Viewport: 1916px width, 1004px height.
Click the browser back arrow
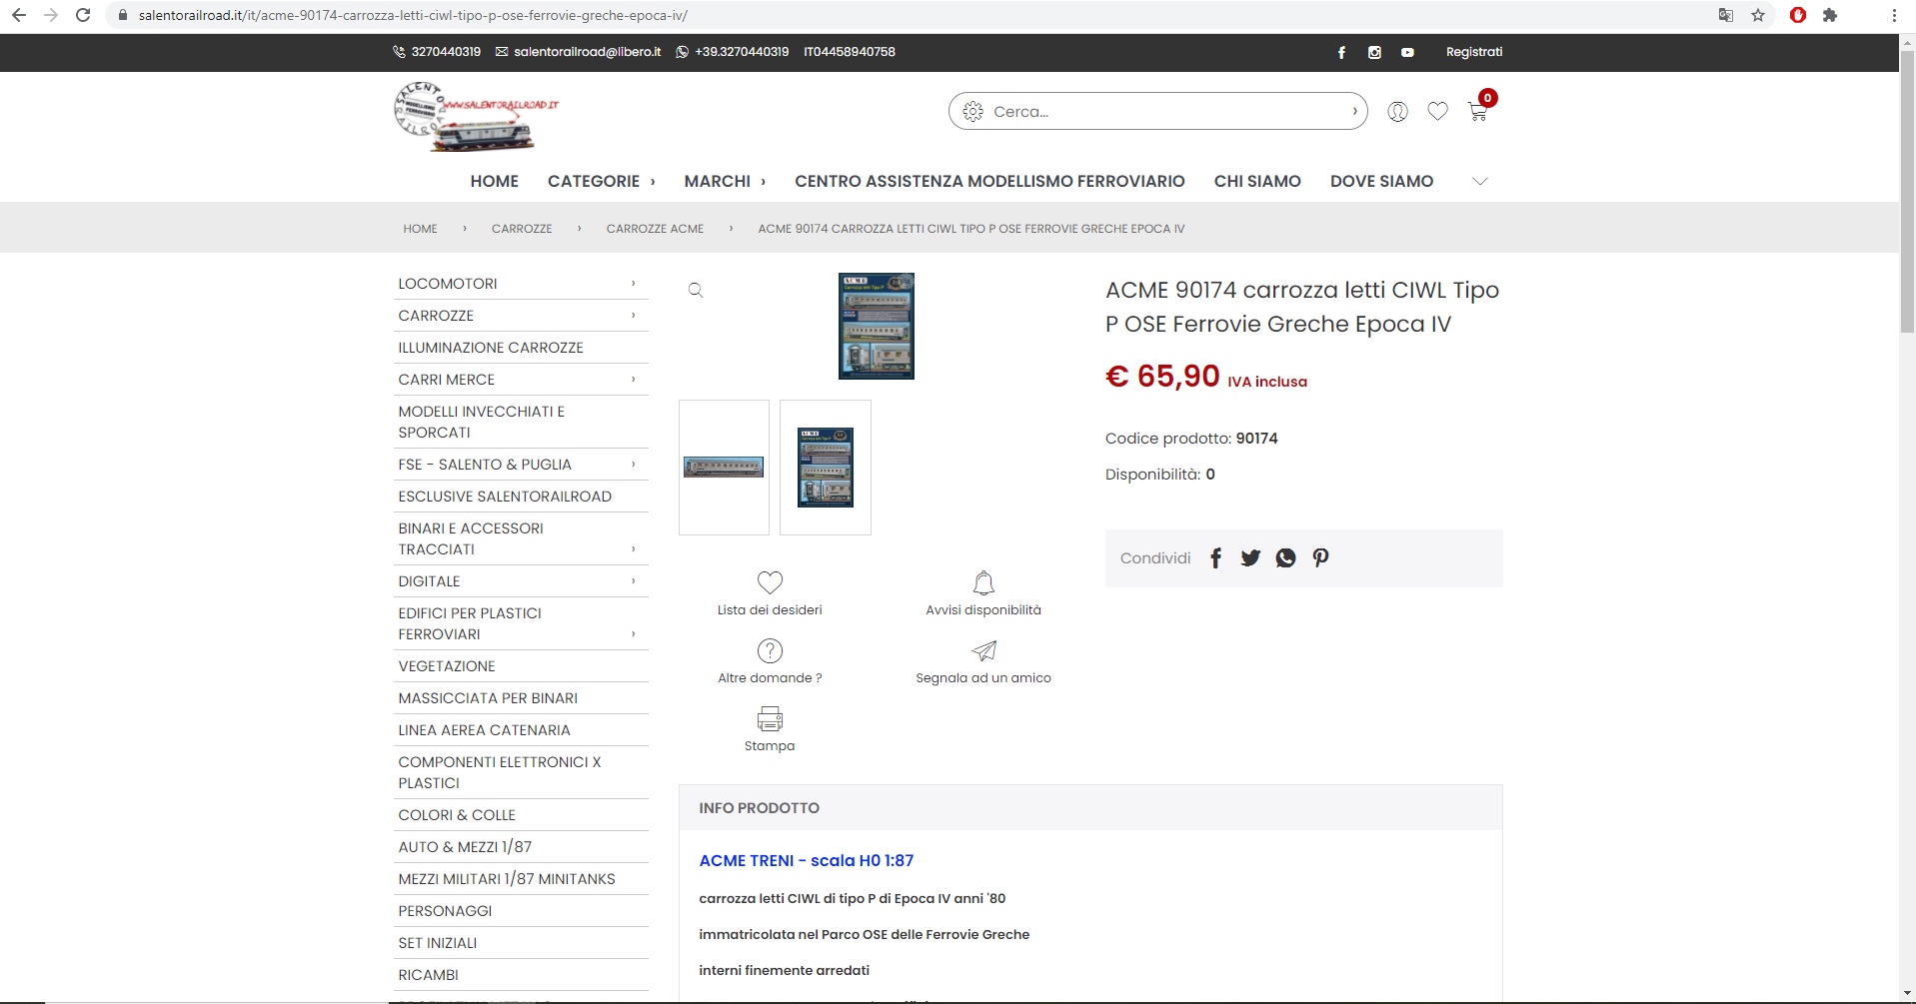point(18,15)
